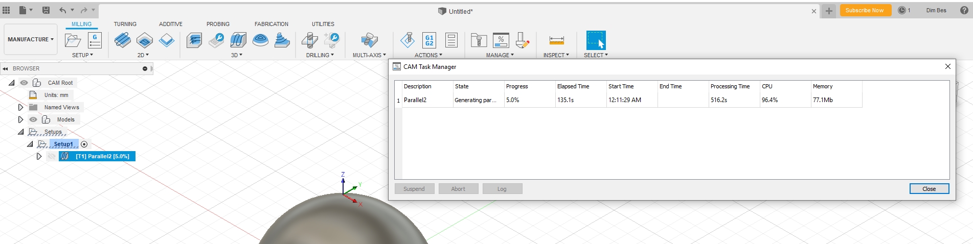The height and width of the screenshot is (244, 973).
Task: Open the File menu document icon
Action: tap(23, 10)
